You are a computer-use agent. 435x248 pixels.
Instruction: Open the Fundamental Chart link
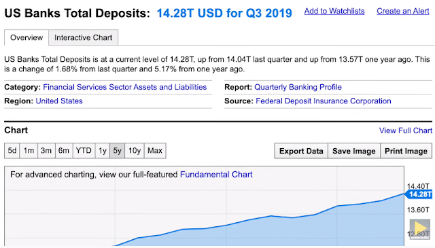(216, 175)
